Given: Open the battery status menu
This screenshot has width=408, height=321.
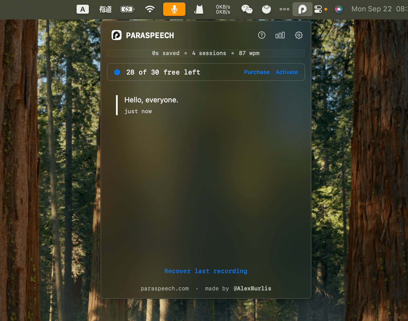Looking at the screenshot, I should point(127,9).
